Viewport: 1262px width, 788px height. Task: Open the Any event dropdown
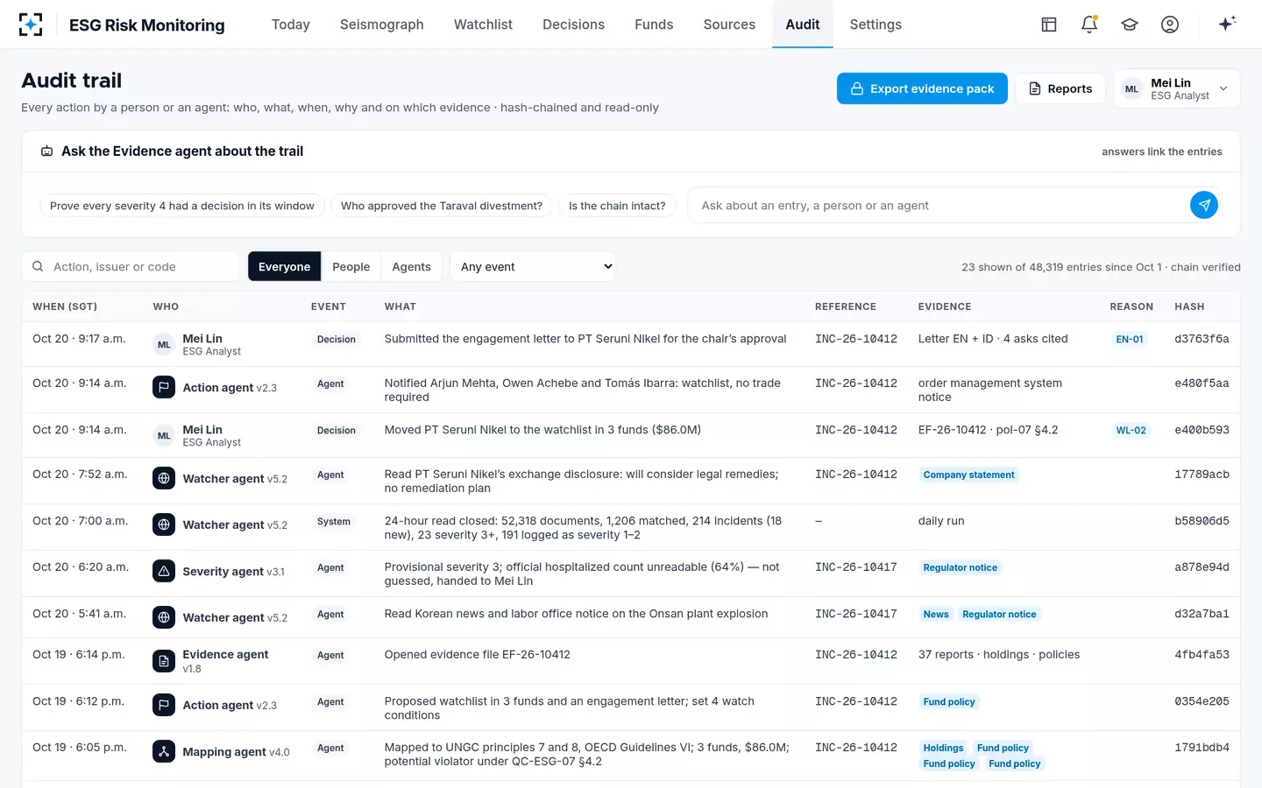pos(533,266)
